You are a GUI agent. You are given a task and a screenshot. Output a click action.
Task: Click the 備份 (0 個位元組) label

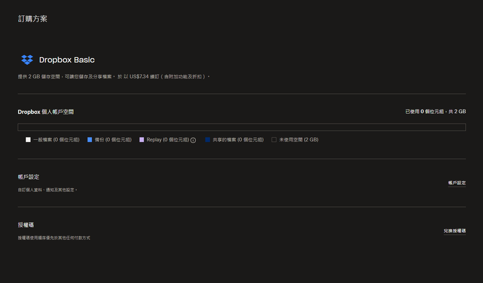coord(113,140)
